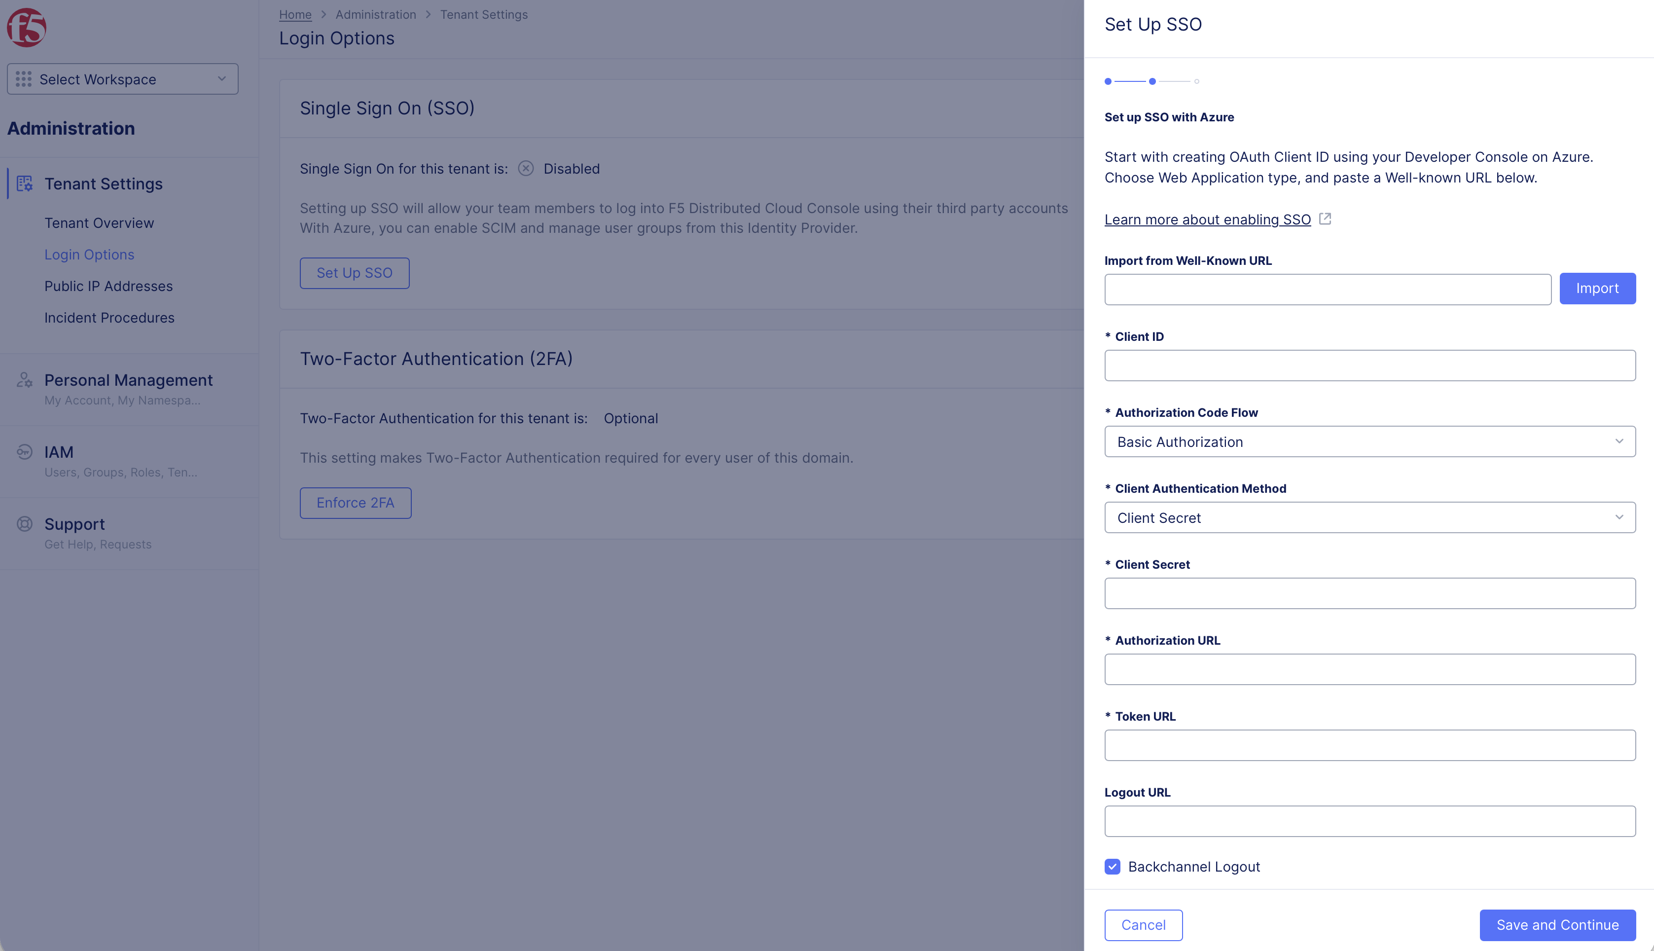Screen dimensions: 1654x951
Task: Click the F5 logo icon
Action: 26,28
